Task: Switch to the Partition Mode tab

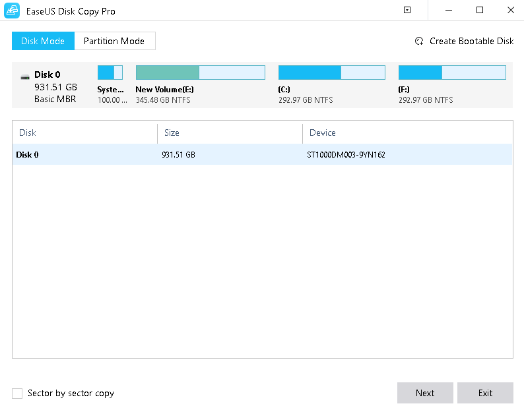Action: click(114, 41)
